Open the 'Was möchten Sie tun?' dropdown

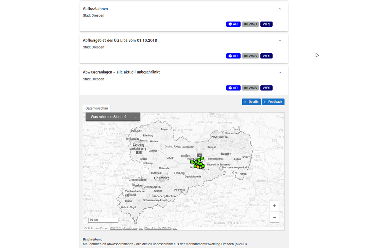tap(113, 116)
